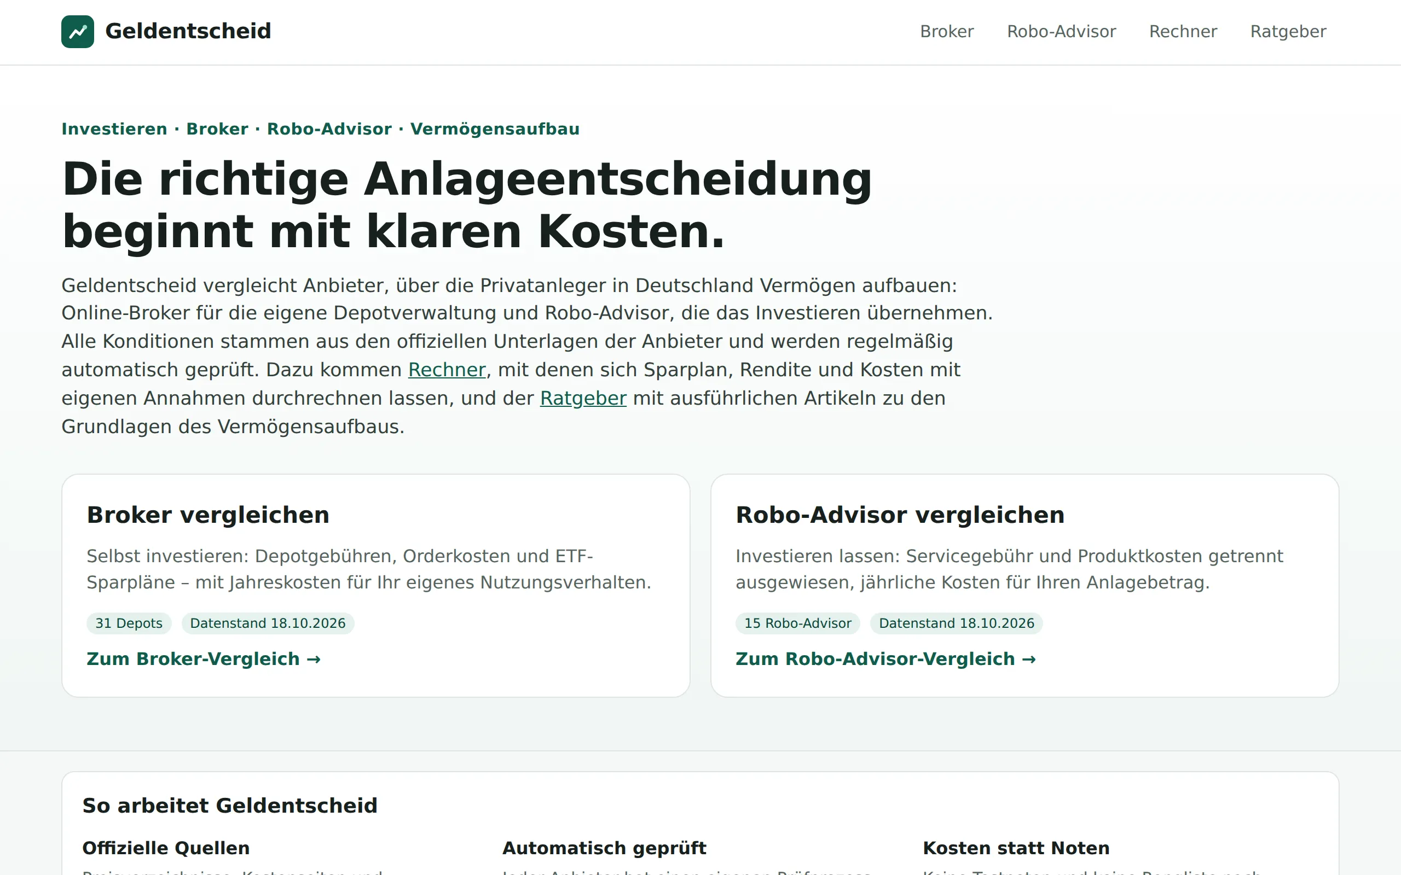This screenshot has height=875, width=1401.
Task: Click the Geldentscheid chart logo icon
Action: 78,31
